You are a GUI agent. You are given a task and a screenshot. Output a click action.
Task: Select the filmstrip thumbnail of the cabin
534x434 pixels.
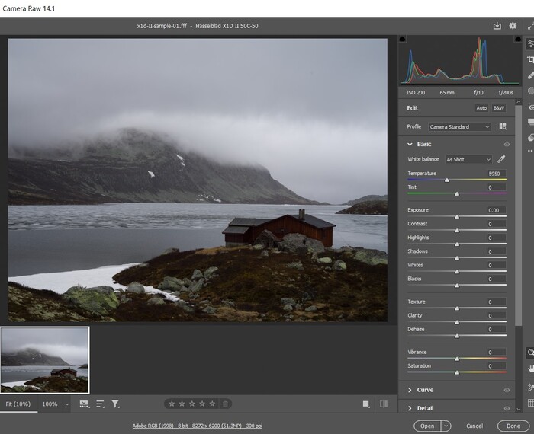click(45, 360)
